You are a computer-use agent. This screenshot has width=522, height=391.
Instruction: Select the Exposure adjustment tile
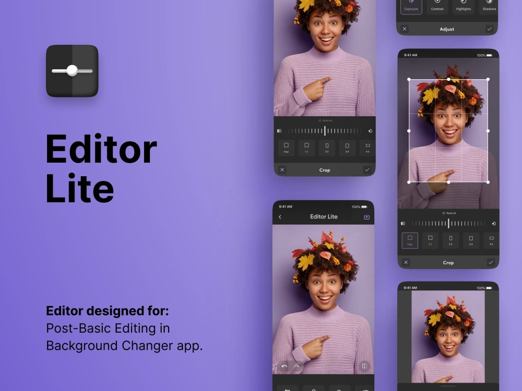411,7
